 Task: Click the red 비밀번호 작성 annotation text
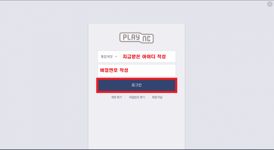(x=114, y=70)
